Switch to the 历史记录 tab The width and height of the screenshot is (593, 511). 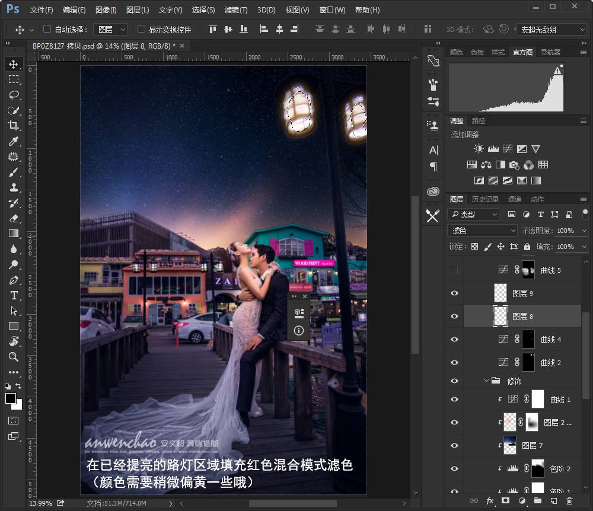click(x=485, y=199)
